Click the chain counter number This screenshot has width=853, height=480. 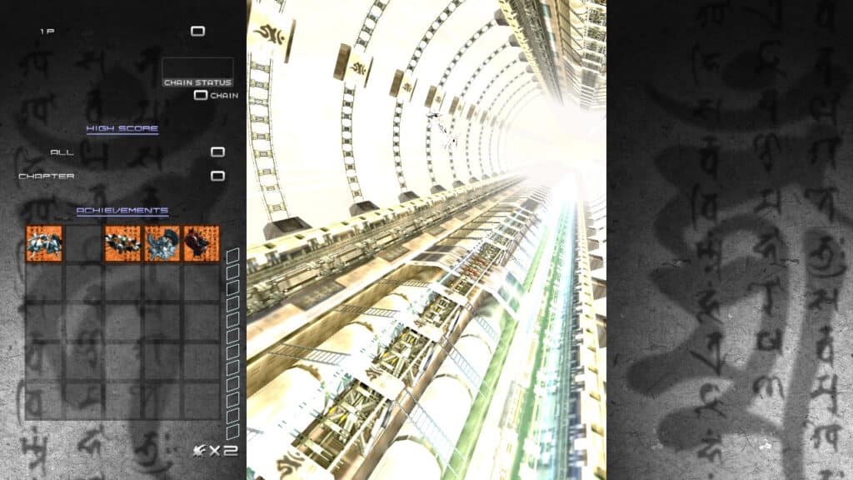(x=200, y=95)
